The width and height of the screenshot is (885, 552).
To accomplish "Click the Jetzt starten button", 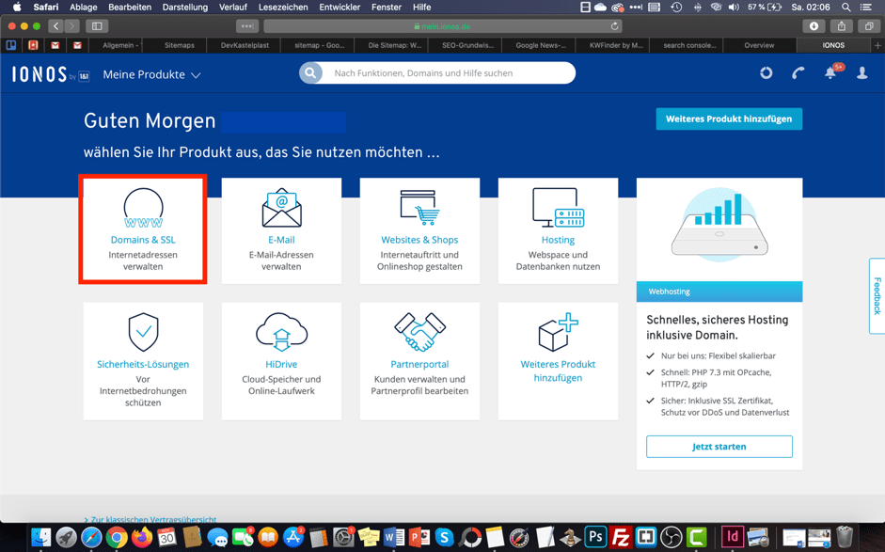I will pyautogui.click(x=719, y=447).
